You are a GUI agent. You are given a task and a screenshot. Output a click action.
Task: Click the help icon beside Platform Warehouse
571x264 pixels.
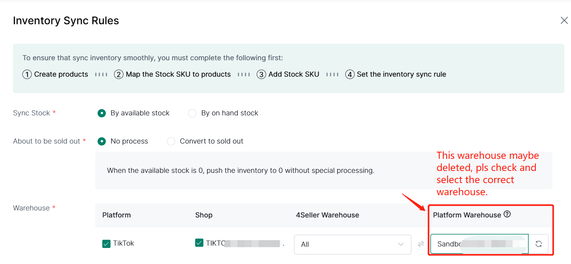[507, 214]
